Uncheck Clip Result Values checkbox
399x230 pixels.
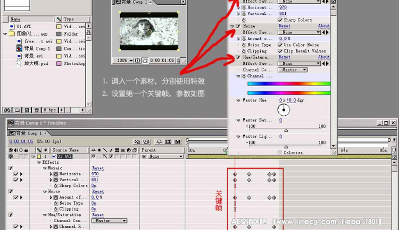click(280, 51)
